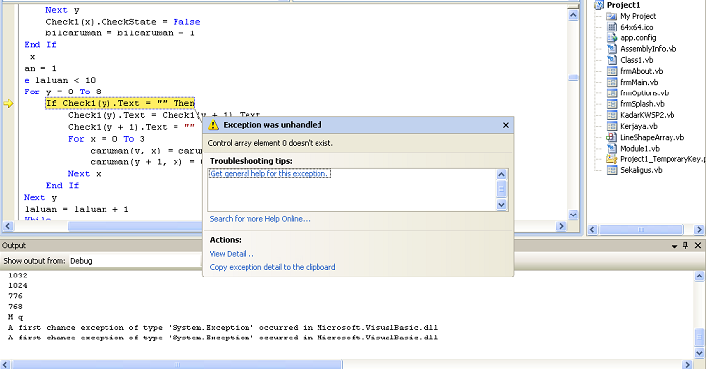Click code editor horizontal scroll left arrow
Image resolution: width=707 pixels, height=369 pixels.
coord(8,226)
